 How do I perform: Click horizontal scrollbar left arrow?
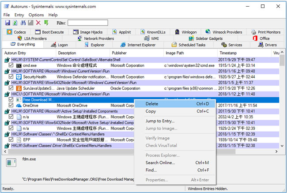point(5,151)
